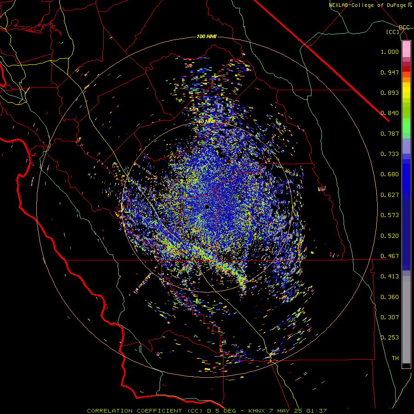This screenshot has width=414, height=414.
Task: Click the BCC label above legend
Action: (x=404, y=28)
